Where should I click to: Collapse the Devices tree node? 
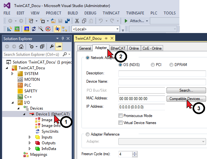coord(18,108)
